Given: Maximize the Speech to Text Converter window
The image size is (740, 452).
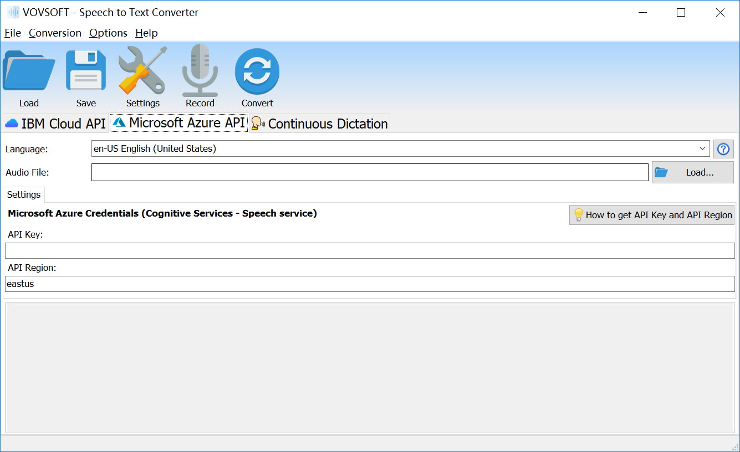Looking at the screenshot, I should pos(681,13).
